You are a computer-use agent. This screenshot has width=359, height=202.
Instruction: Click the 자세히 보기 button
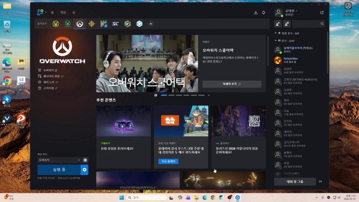click(231, 84)
